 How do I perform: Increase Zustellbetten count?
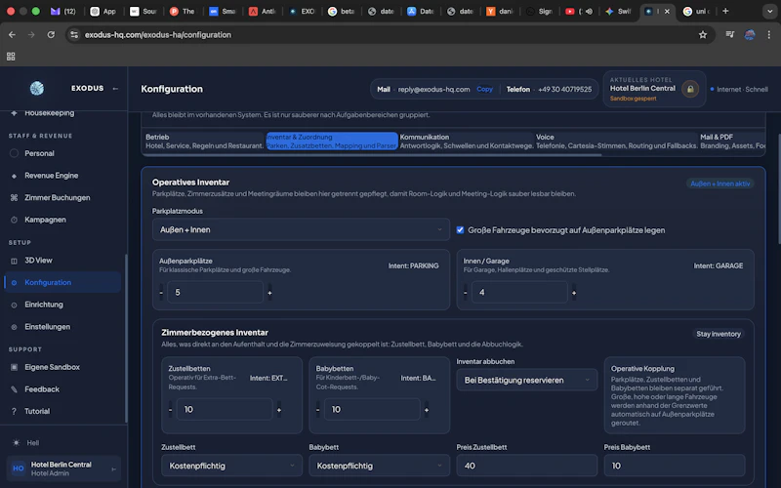click(279, 409)
